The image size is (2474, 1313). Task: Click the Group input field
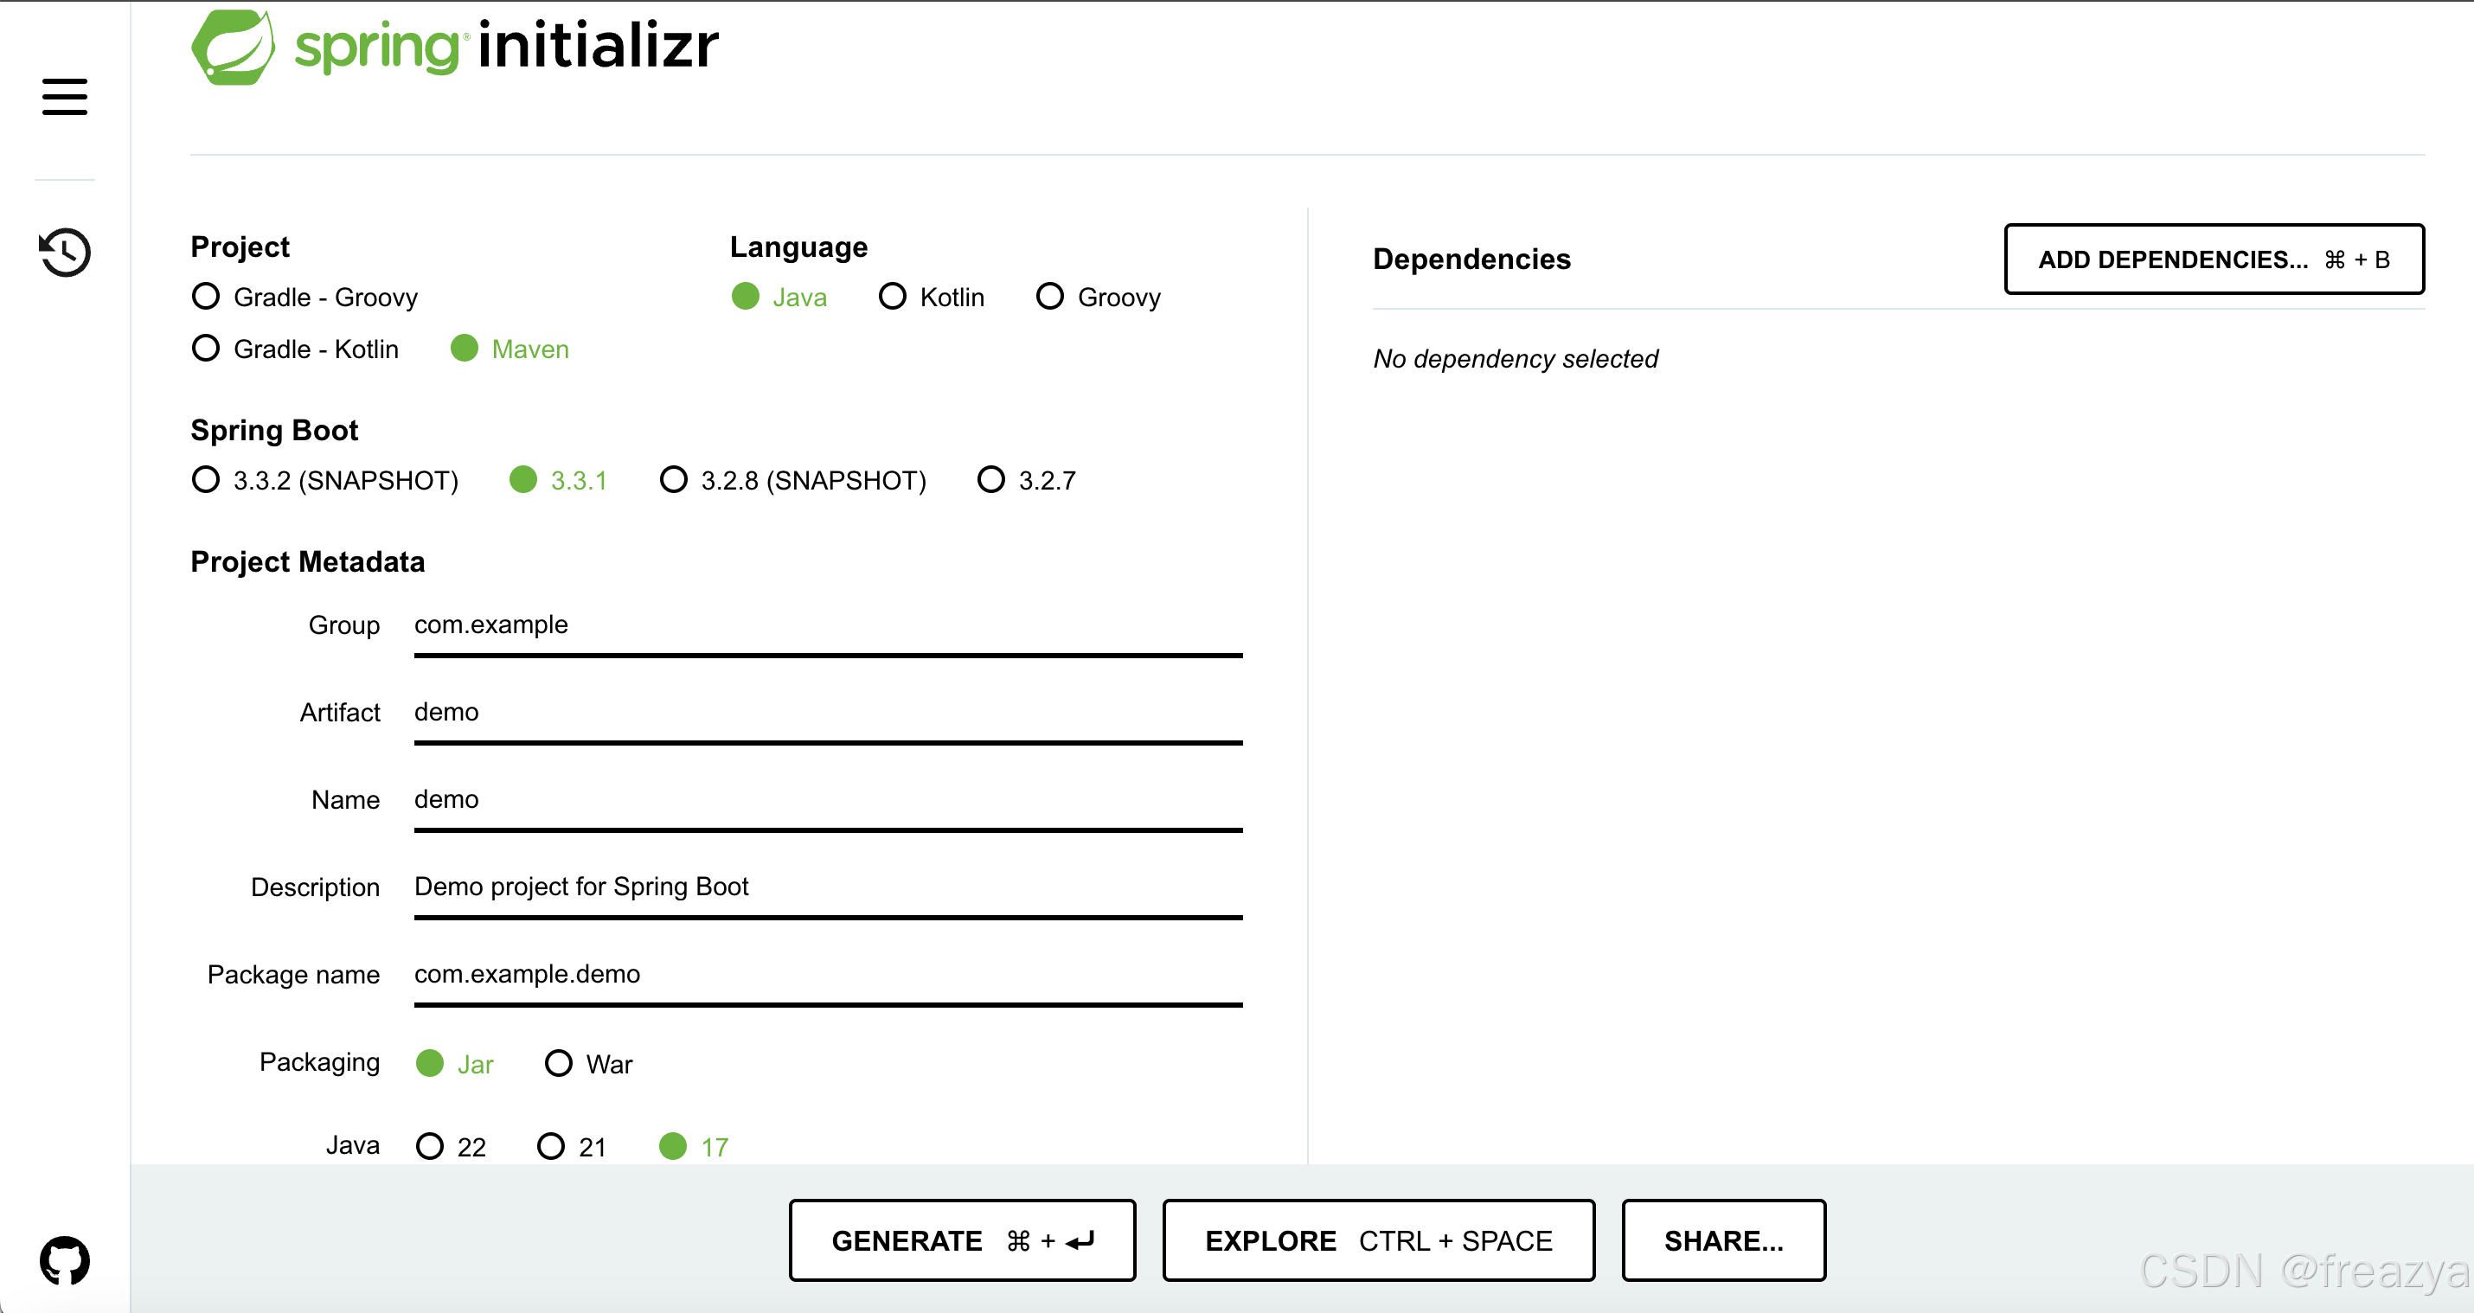tap(827, 626)
